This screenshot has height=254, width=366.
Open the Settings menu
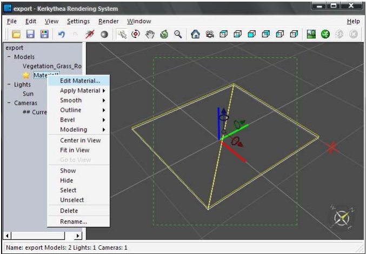[78, 21]
